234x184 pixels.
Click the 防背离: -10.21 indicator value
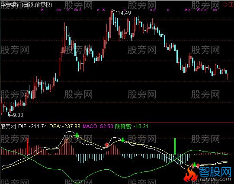[x=131, y=126]
